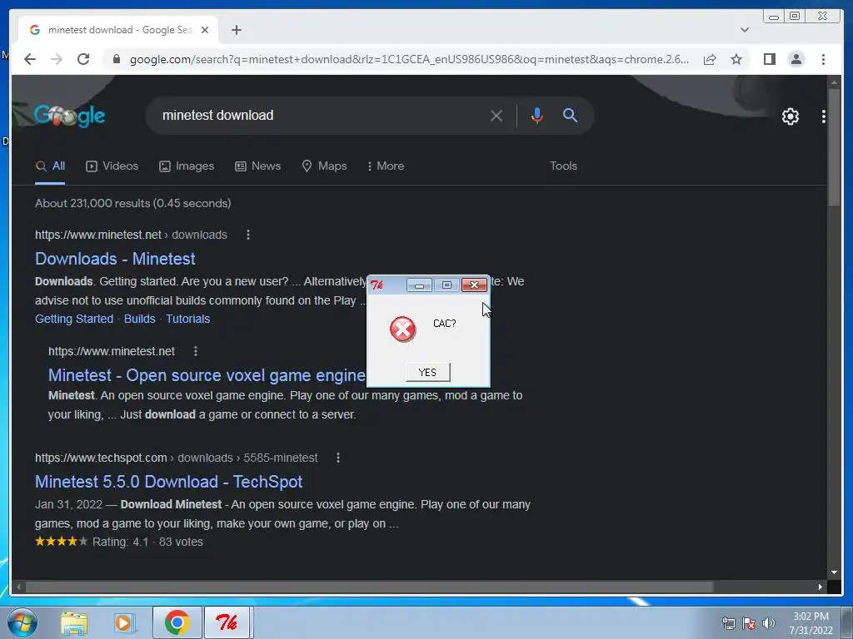This screenshot has width=853, height=639.
Task: Close the minetest download tab
Action: pyautogui.click(x=205, y=30)
